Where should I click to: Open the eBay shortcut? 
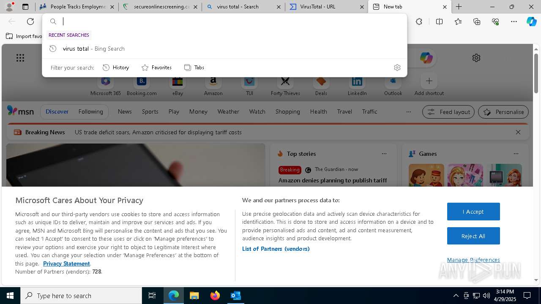pos(178,85)
